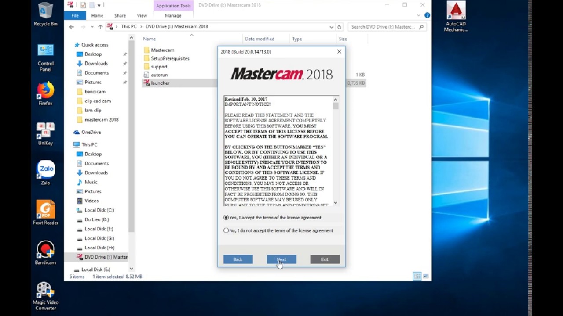This screenshot has height=316, width=563.
Task: Click the navigation pane scrollbar thumb
Action: pos(132,136)
